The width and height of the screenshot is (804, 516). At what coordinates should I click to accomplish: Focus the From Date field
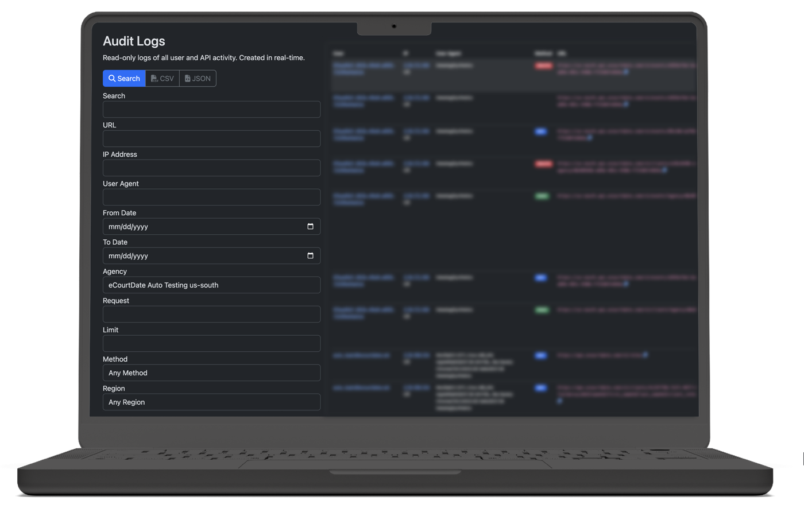pos(211,227)
